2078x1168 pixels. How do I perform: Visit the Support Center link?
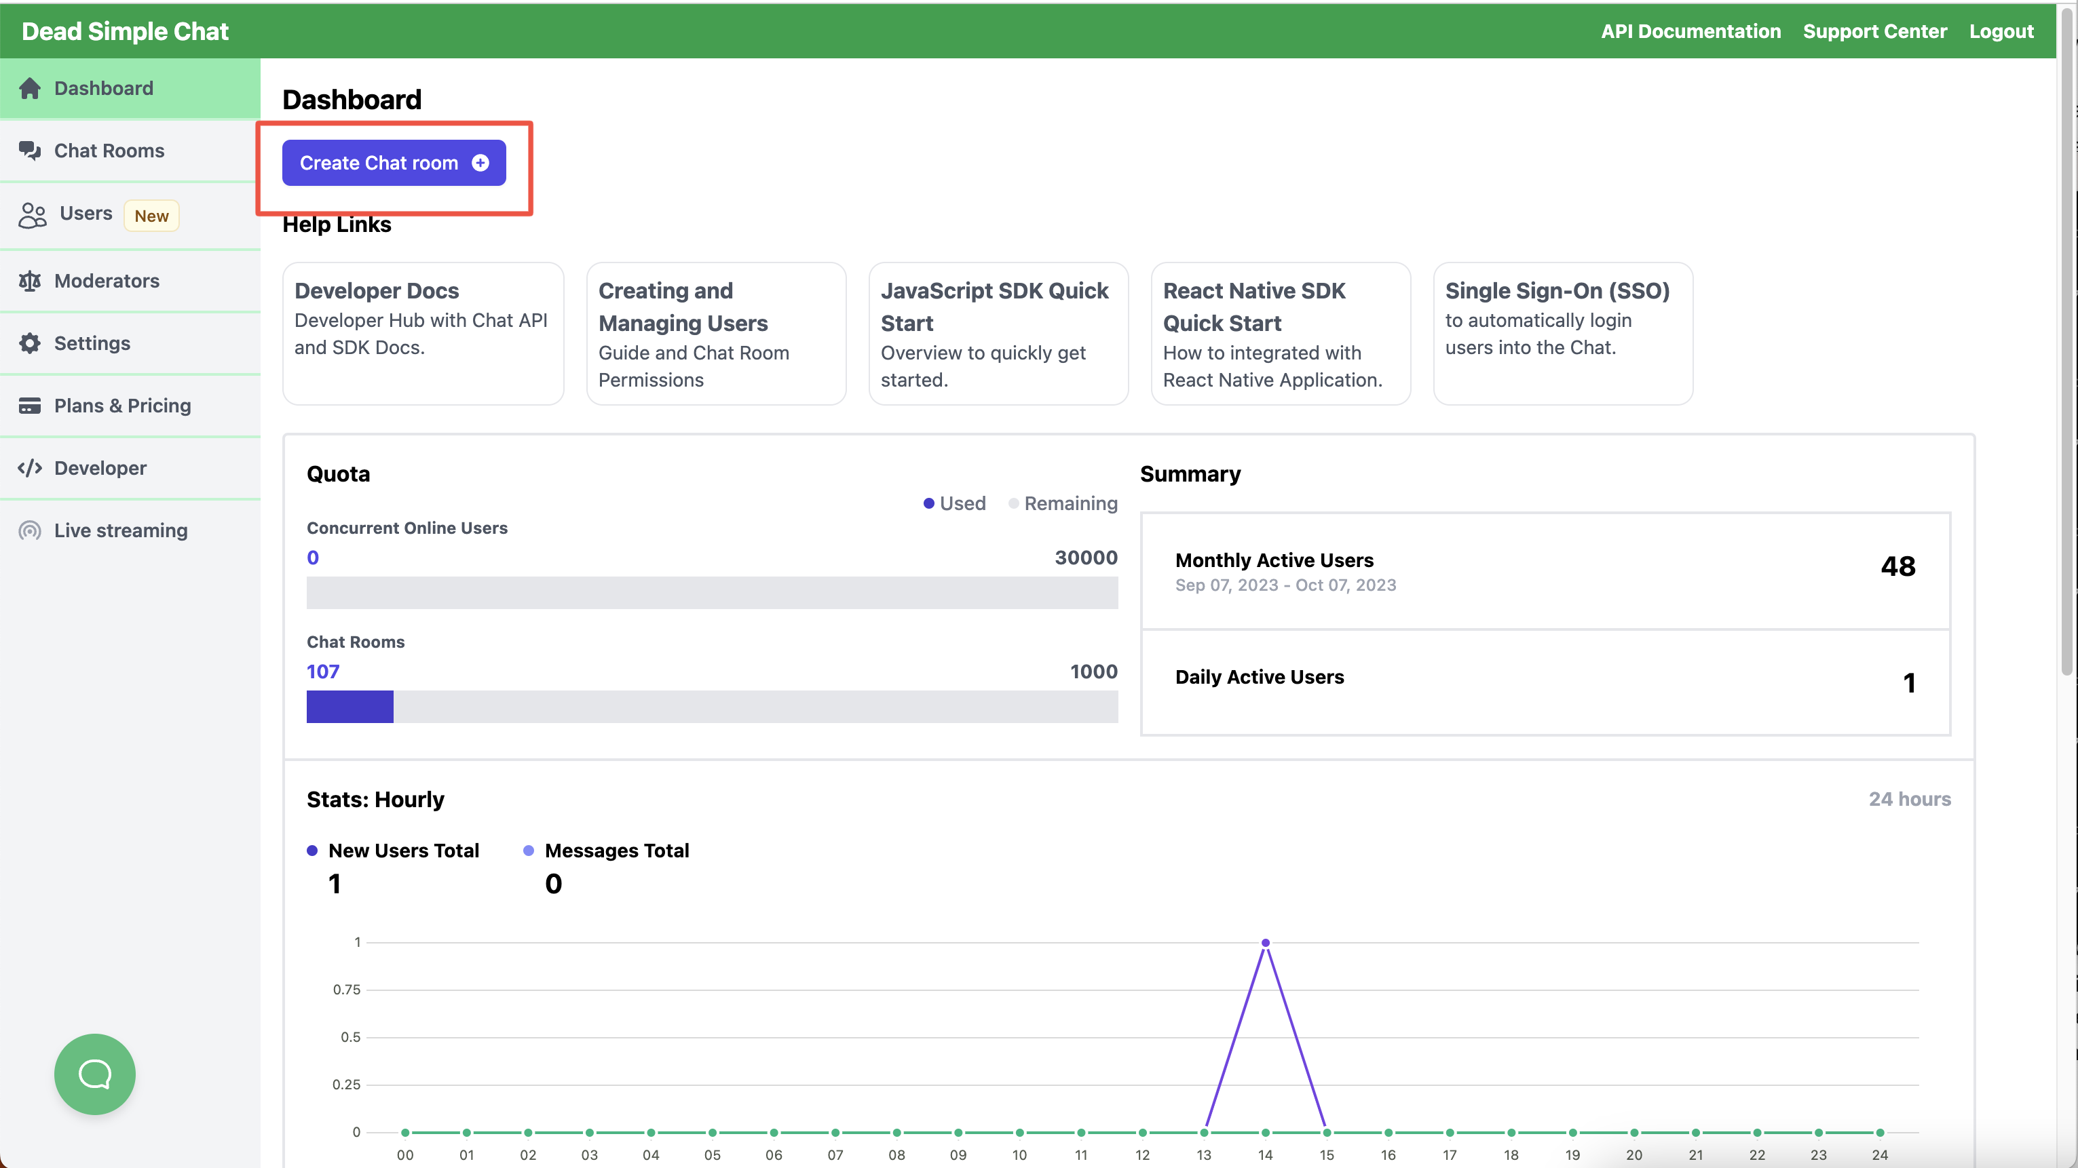pyautogui.click(x=1874, y=31)
